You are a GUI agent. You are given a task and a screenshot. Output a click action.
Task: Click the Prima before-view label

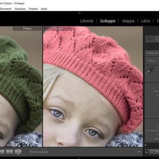pyautogui.click(x=27, y=29)
